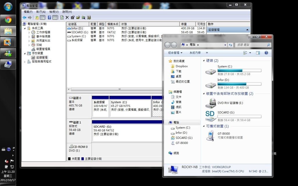The width and height of the screenshot is (298, 186).
Task: Click the Back arrow in Computer Management toolbar
Action: point(24,17)
